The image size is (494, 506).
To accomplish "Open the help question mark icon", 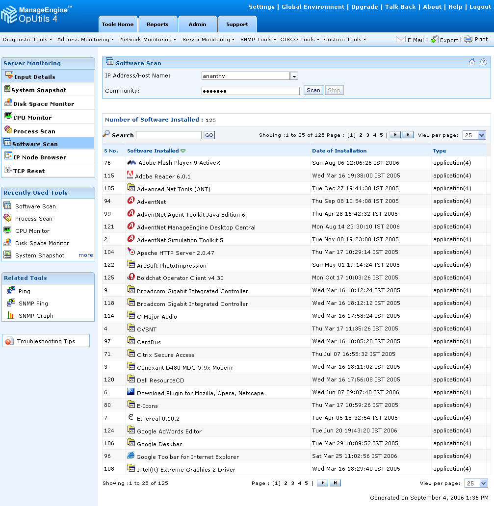I will [x=483, y=62].
